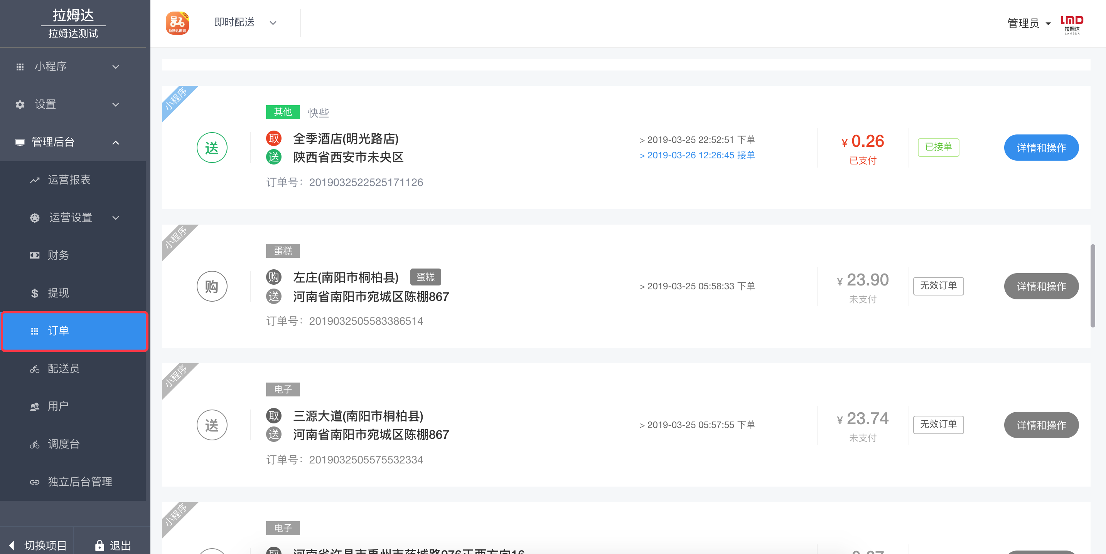Click the grey 送 circle on 三源大道 order

[x=212, y=425]
